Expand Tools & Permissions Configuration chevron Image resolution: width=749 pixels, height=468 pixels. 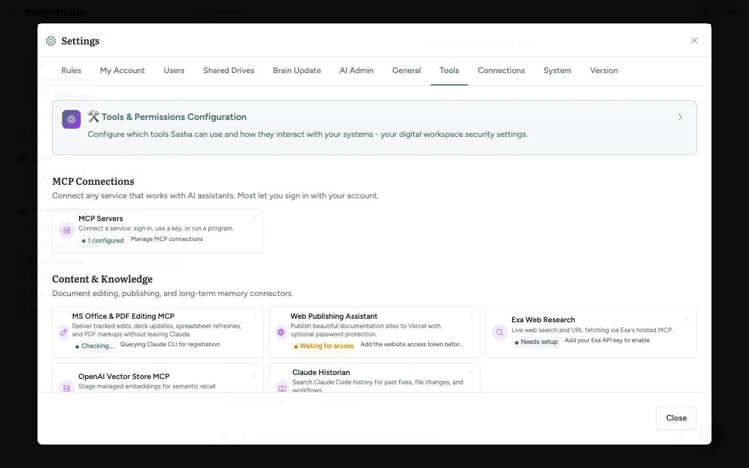click(680, 117)
